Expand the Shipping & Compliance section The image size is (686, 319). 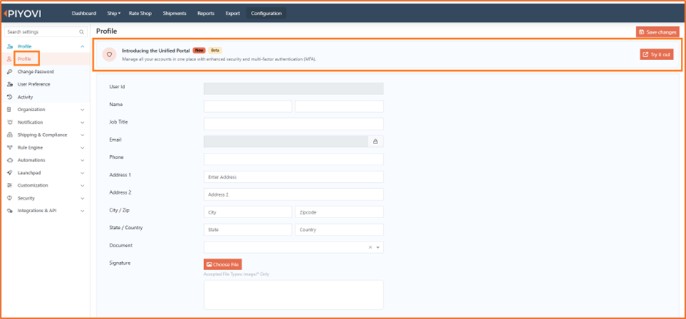(82, 135)
